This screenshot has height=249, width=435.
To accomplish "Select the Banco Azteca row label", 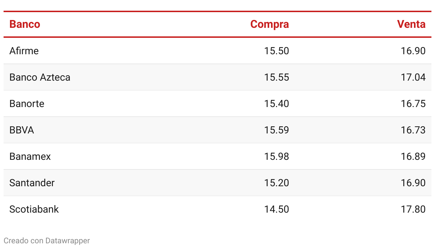I will point(40,77).
